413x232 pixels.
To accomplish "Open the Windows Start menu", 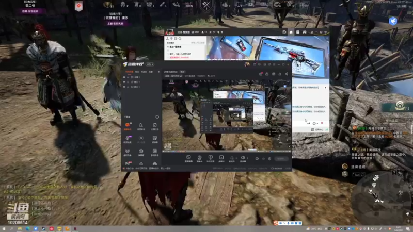I will tap(4, 229).
